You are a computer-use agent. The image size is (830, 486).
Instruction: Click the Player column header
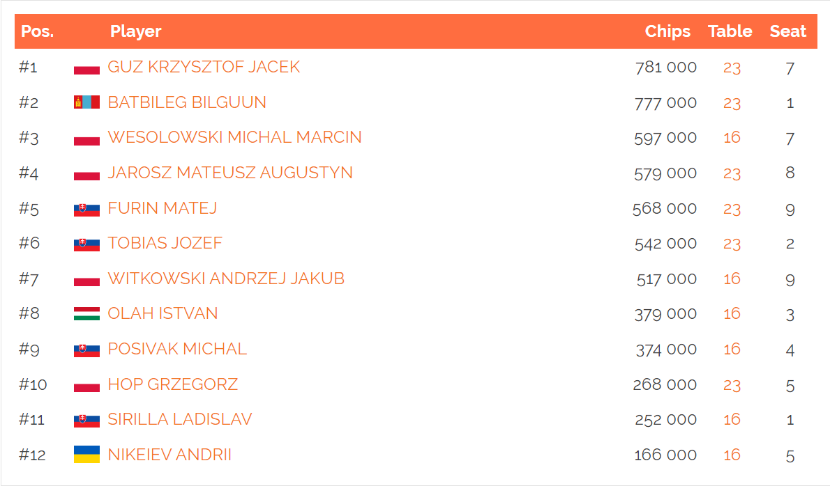point(135,31)
